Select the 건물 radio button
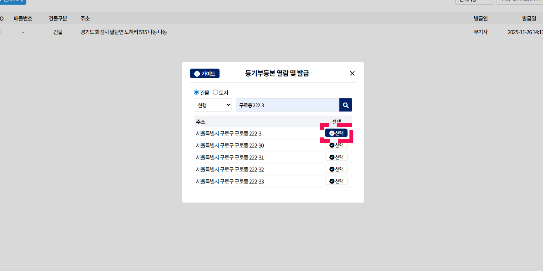543x271 pixels. click(x=196, y=92)
